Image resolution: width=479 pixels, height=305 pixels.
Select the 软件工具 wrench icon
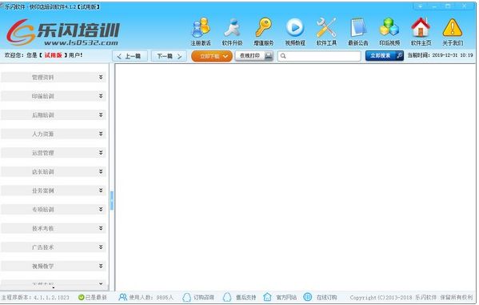point(326,31)
